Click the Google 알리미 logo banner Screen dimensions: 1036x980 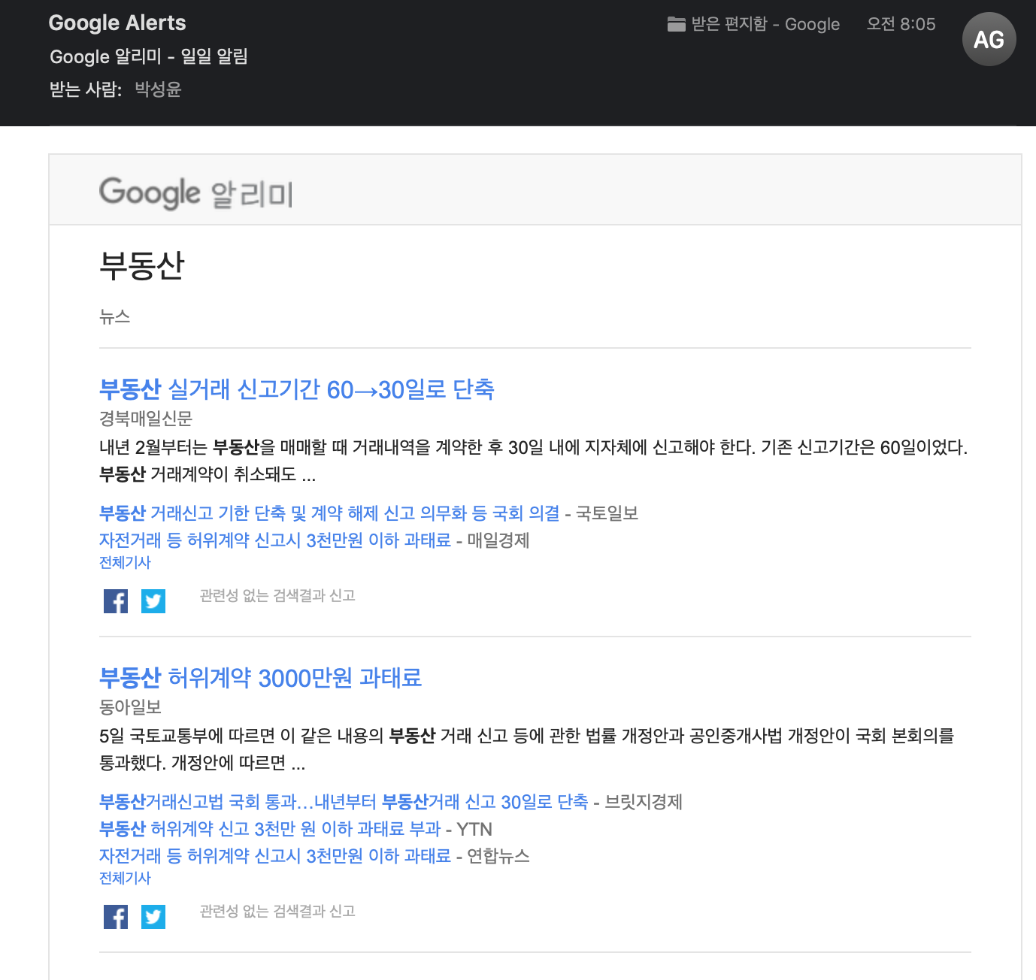196,193
